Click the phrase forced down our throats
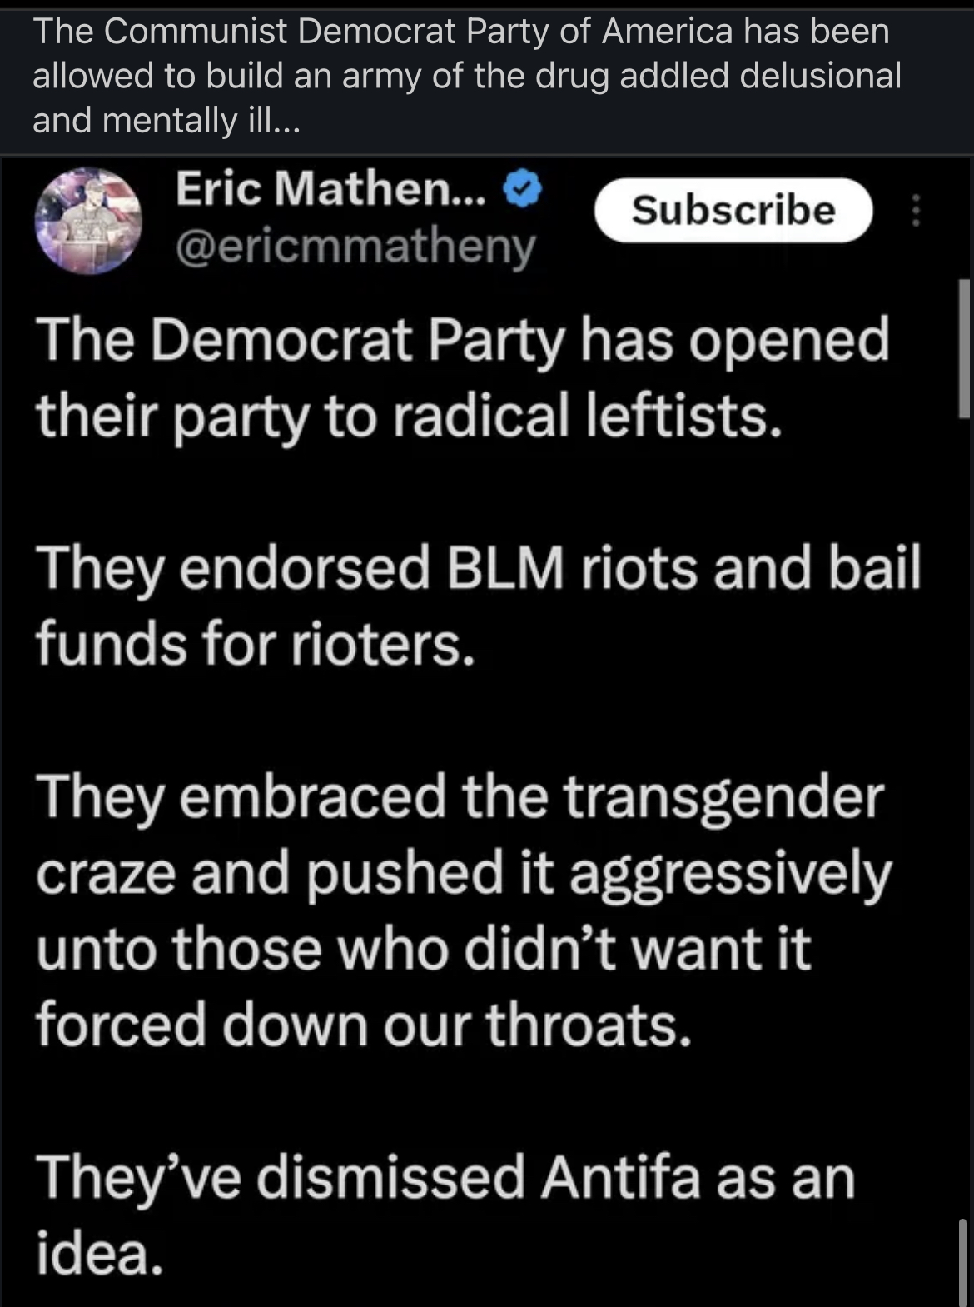 [364, 1025]
